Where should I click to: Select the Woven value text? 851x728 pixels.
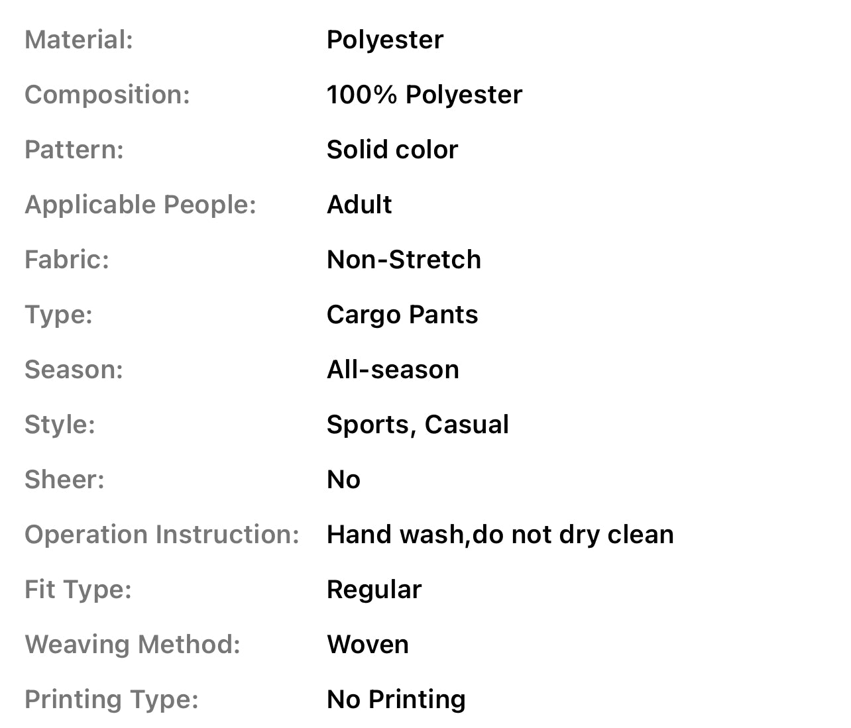click(x=368, y=645)
